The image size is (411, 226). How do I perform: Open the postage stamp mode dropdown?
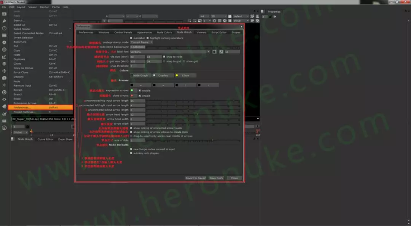(x=142, y=42)
